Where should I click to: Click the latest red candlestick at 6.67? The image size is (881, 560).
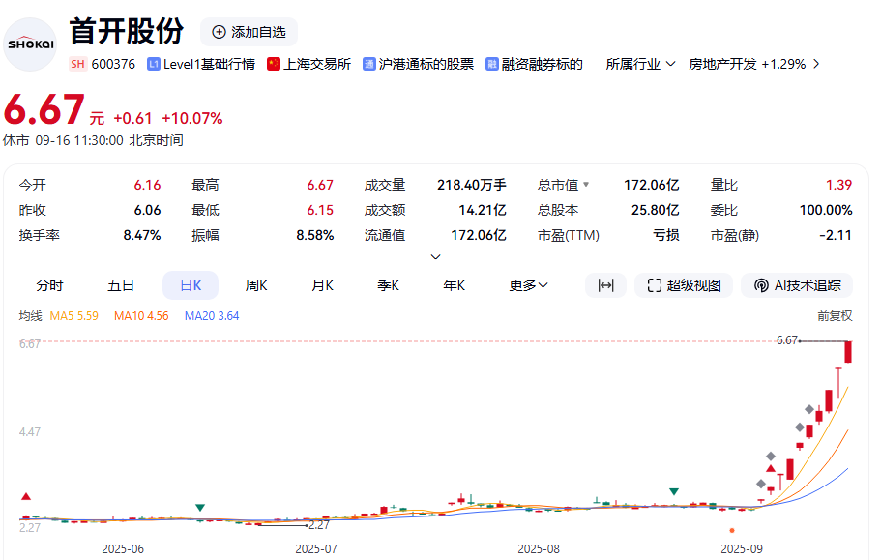(848, 352)
